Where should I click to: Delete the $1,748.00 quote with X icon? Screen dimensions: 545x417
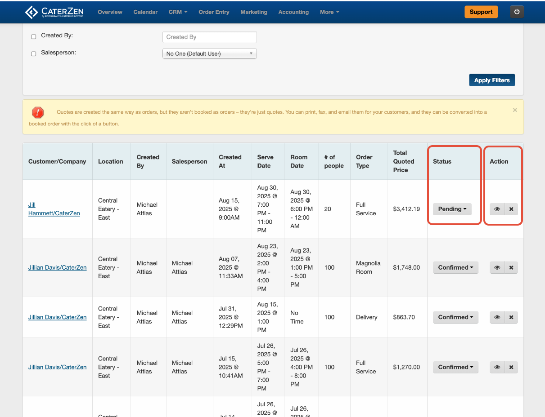coord(511,267)
